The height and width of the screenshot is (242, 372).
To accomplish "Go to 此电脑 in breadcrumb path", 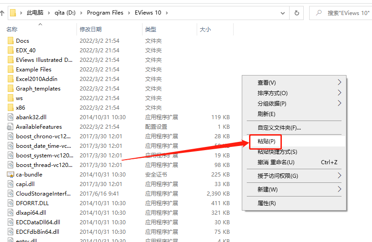I will (x=35, y=13).
